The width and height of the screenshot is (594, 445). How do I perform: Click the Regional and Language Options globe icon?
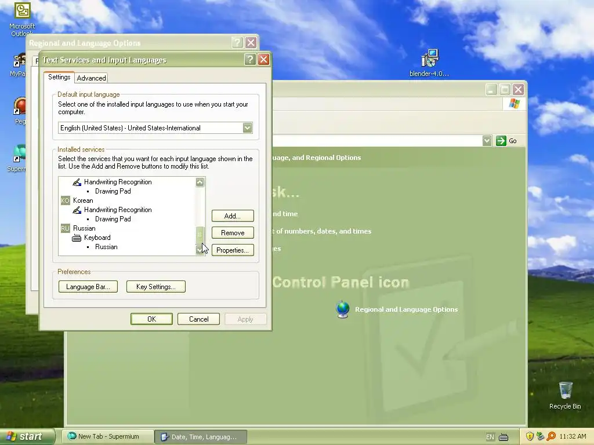pos(343,309)
